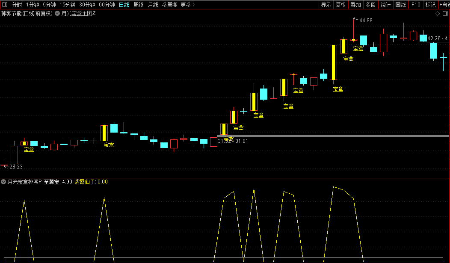Viewport: 450px width, 263px height.
Task: Select the 60分钟 period tab
Action: (x=107, y=5)
